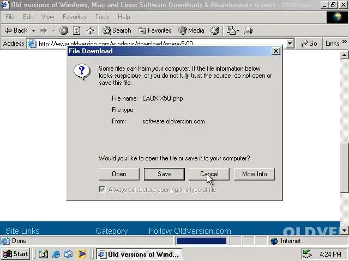Viewport: 349px width, 261px height.
Task: Click in the Address URL field
Action: 161,43
